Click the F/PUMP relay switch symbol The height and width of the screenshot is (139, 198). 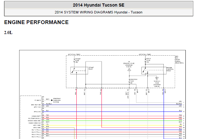(79, 71)
